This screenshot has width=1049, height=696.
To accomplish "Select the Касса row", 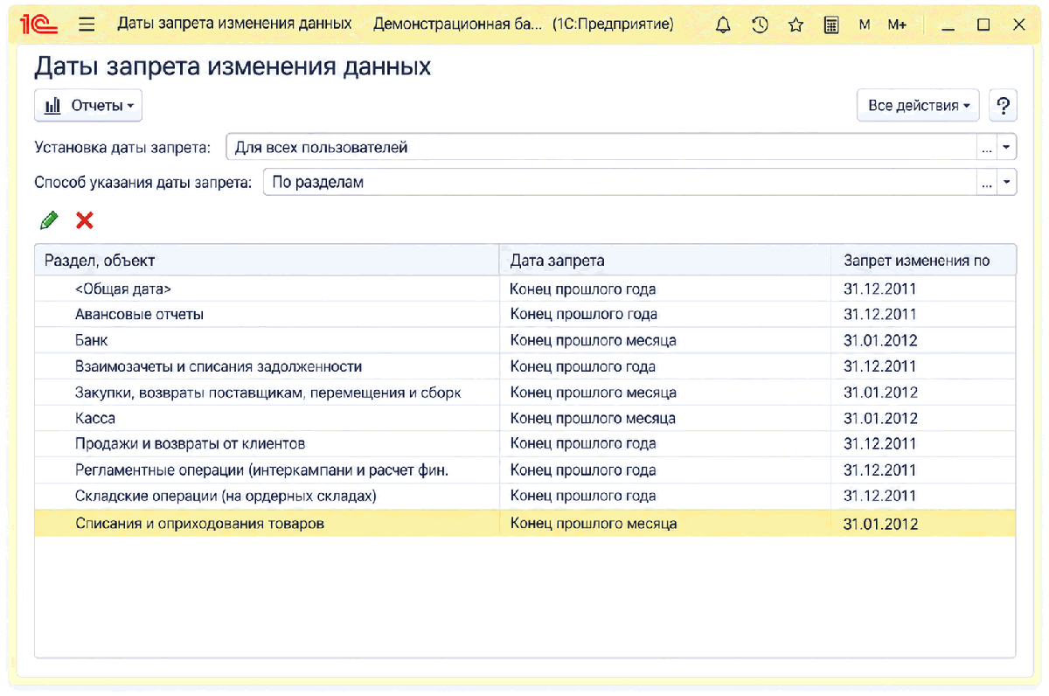I will [525, 419].
